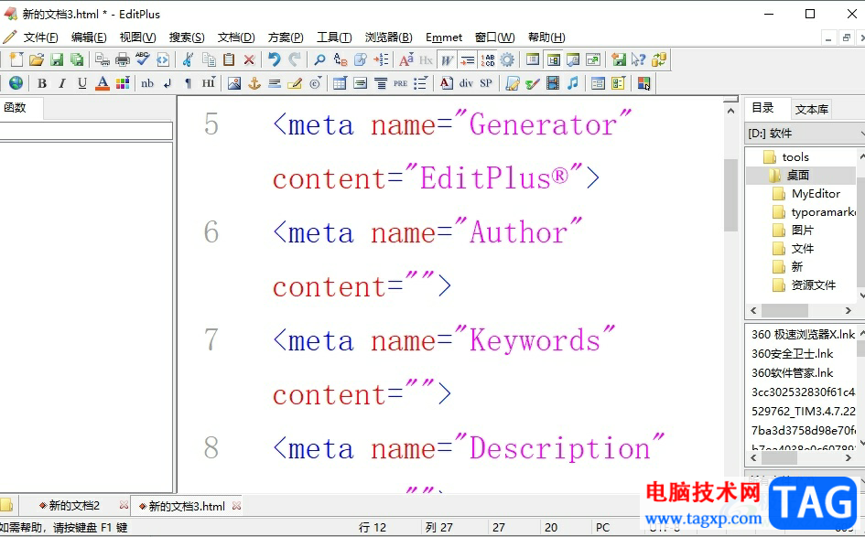Apply underline HTML tag
The image size is (865, 537).
pos(82,83)
